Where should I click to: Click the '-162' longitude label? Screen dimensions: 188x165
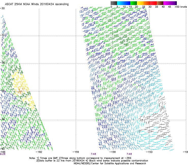coord(39,152)
